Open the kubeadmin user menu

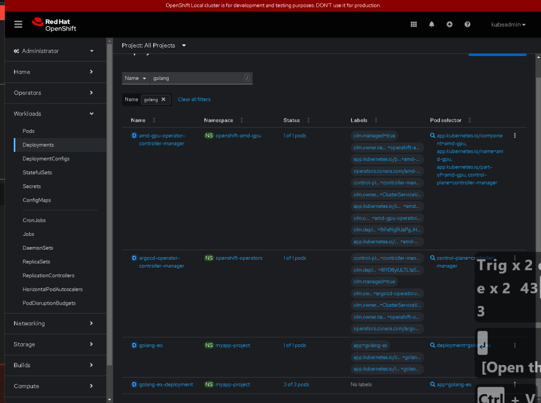(508, 24)
